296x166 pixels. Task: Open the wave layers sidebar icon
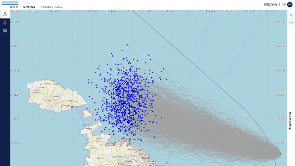5,31
